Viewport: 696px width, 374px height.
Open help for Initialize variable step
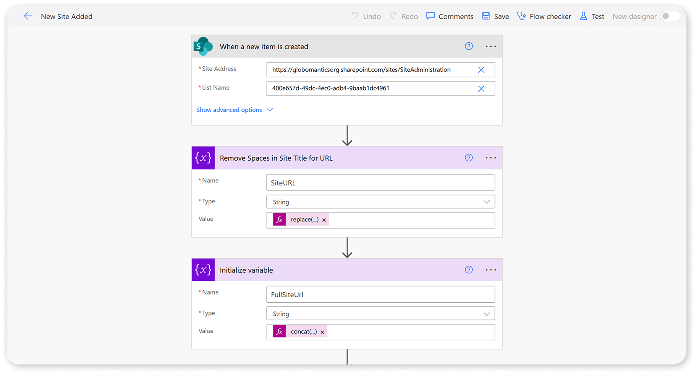coord(469,270)
